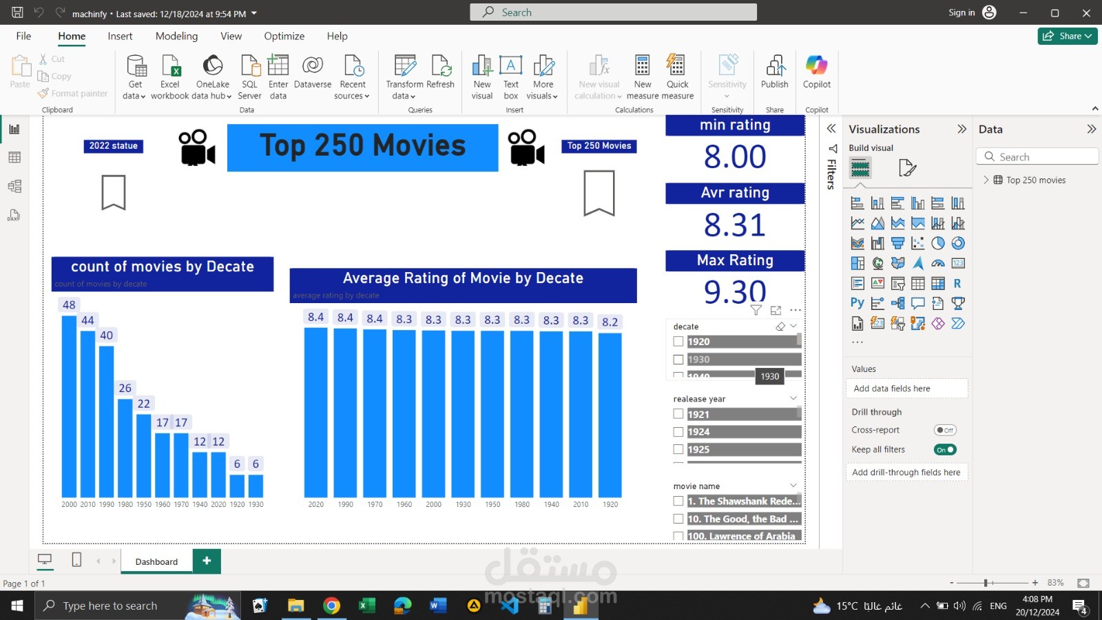Select the Q&A visual icon

[x=918, y=303]
